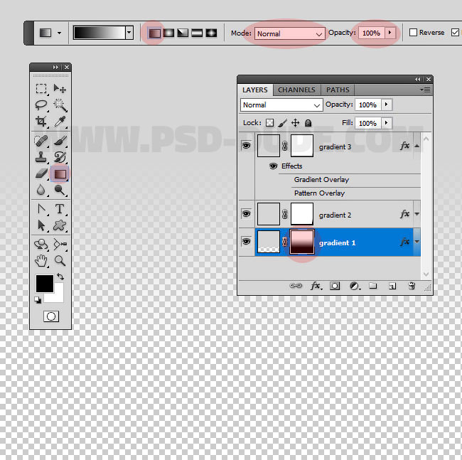Choose Linear Gradient style

154,33
